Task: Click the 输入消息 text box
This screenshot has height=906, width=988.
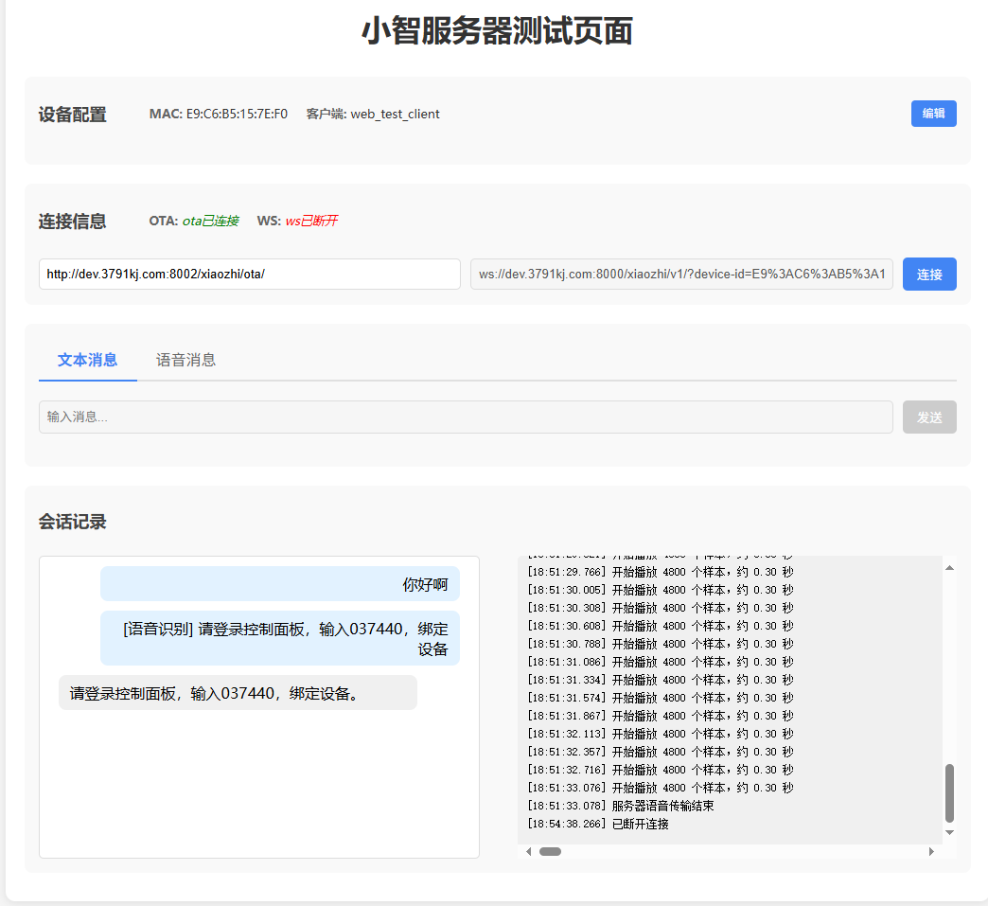Action: tap(465, 417)
